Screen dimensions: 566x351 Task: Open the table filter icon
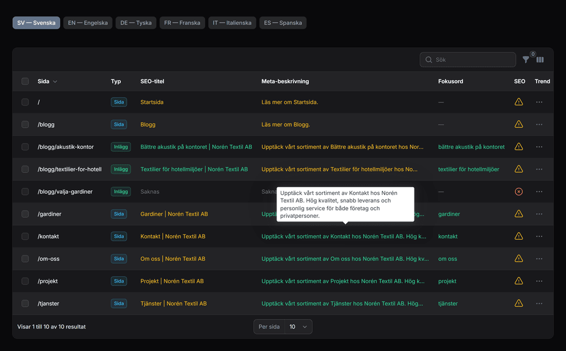[526, 59]
